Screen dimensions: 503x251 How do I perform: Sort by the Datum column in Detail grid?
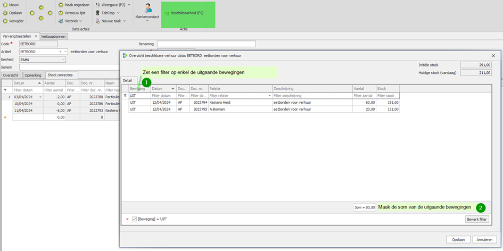(163, 88)
